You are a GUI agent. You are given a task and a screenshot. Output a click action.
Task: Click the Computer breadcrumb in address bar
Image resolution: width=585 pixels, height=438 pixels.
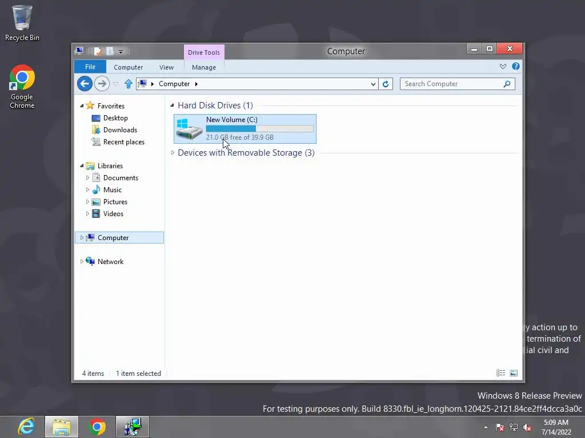click(x=174, y=84)
